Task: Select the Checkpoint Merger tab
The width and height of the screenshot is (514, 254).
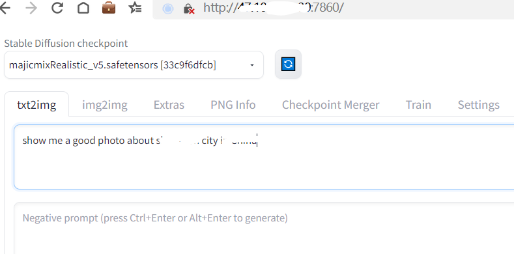Action: coord(330,105)
